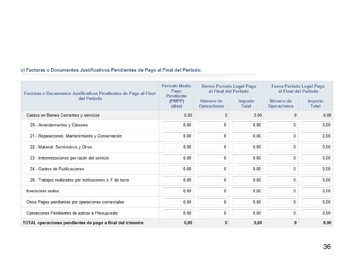Click the 'Inversiones reales' row label
Image resolution: width=352 pixels, height=264 pixels.
click(x=42, y=191)
